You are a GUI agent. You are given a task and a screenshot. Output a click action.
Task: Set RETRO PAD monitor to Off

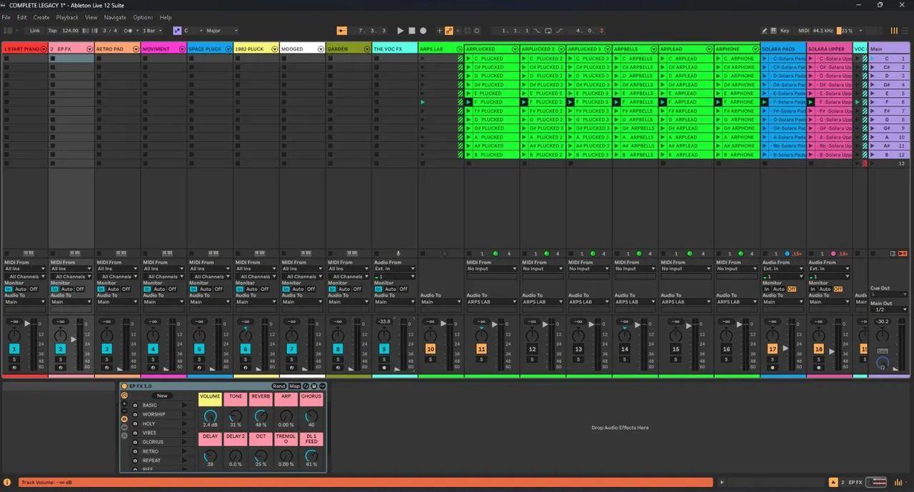coord(126,289)
